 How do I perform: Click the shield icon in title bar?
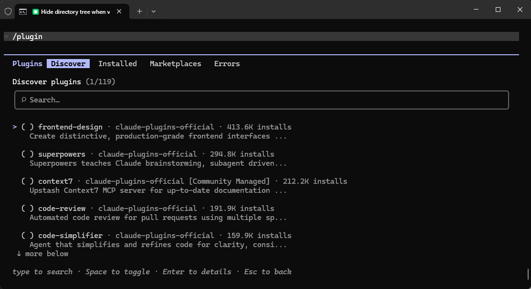click(8, 11)
